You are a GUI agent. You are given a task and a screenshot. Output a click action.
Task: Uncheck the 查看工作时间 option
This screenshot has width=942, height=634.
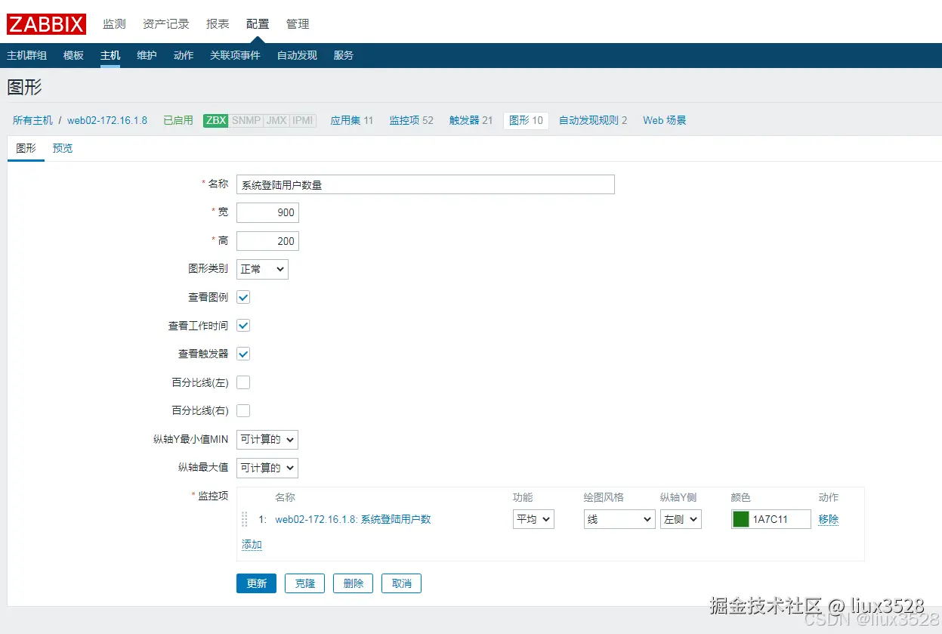pyautogui.click(x=242, y=326)
